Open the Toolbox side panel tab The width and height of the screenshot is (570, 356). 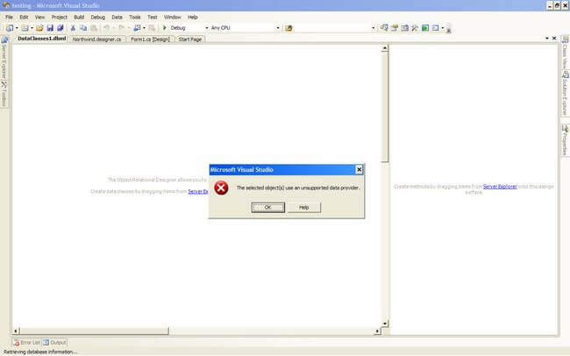4,94
